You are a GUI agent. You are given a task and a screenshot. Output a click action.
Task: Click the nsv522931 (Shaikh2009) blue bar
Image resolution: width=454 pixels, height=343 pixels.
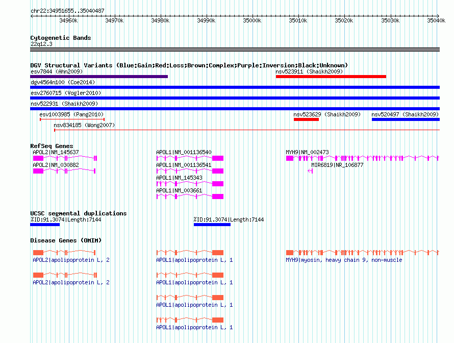(x=235, y=109)
